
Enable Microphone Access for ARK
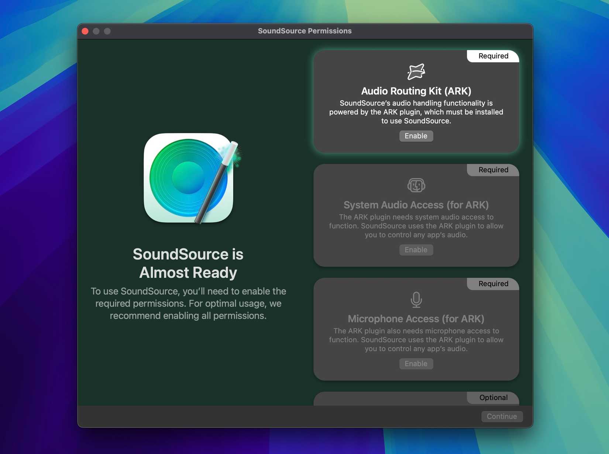coord(416,364)
